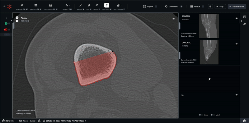249x123 pixels.
Task: Open the Threshold grid tool
Action: coord(50,5)
